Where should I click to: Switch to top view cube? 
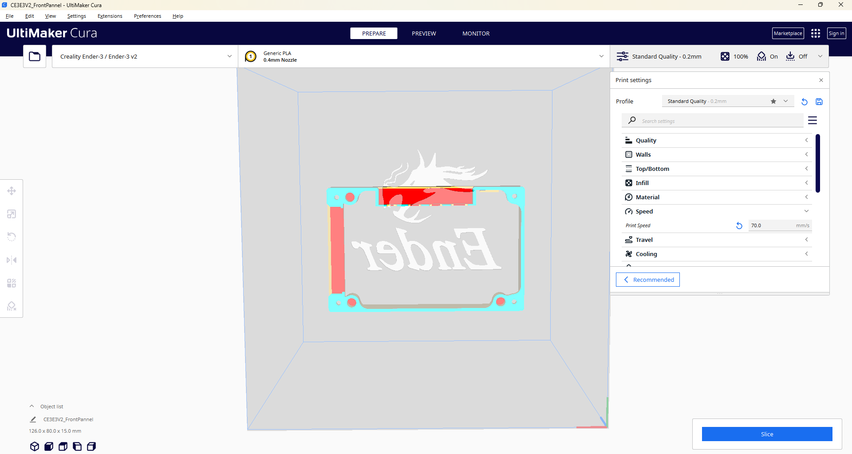pos(63,446)
